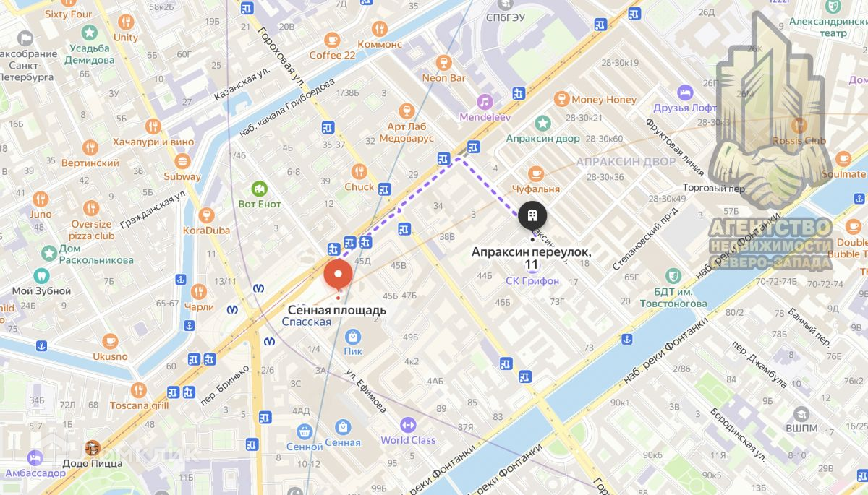This screenshot has height=495, width=868.
Task: Open the Coffee 22 cafe icon
Action: coord(332,40)
